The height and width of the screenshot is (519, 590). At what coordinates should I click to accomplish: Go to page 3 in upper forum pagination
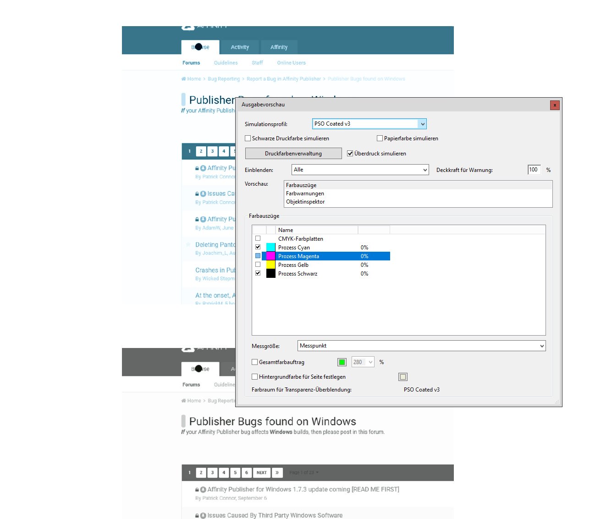212,151
